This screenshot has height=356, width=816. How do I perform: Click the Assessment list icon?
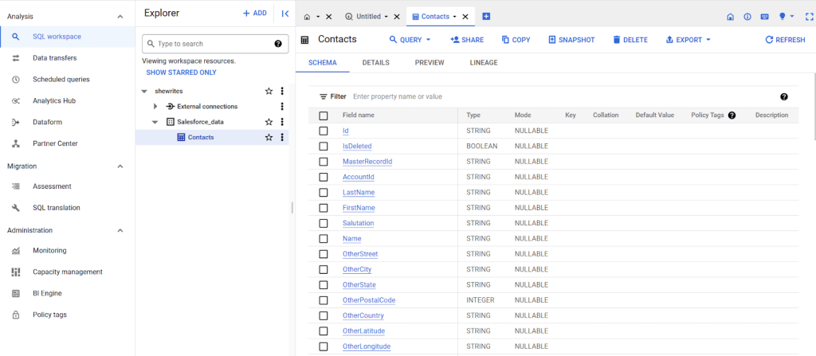click(x=16, y=186)
